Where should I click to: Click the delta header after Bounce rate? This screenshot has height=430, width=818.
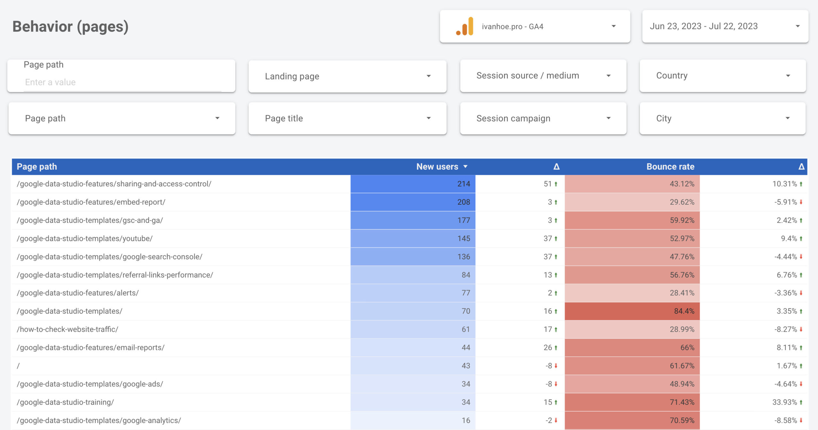tap(801, 167)
